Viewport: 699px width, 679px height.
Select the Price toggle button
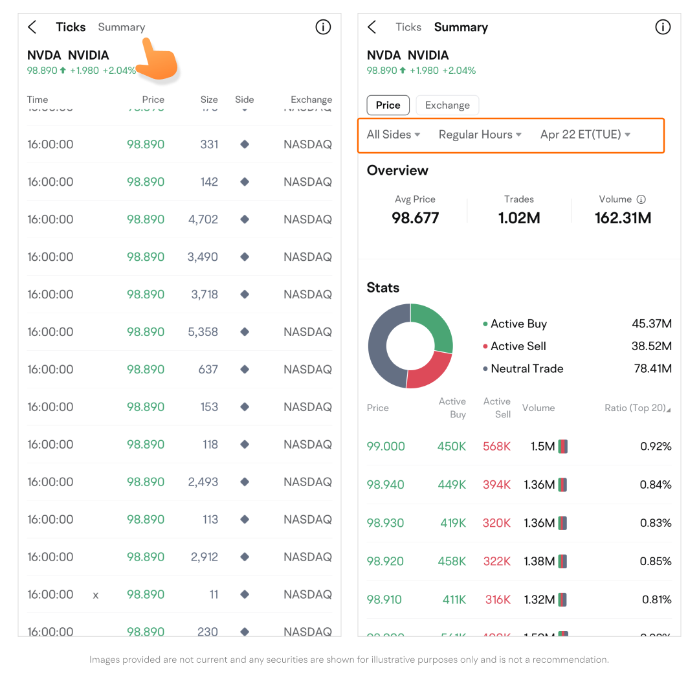(x=388, y=105)
